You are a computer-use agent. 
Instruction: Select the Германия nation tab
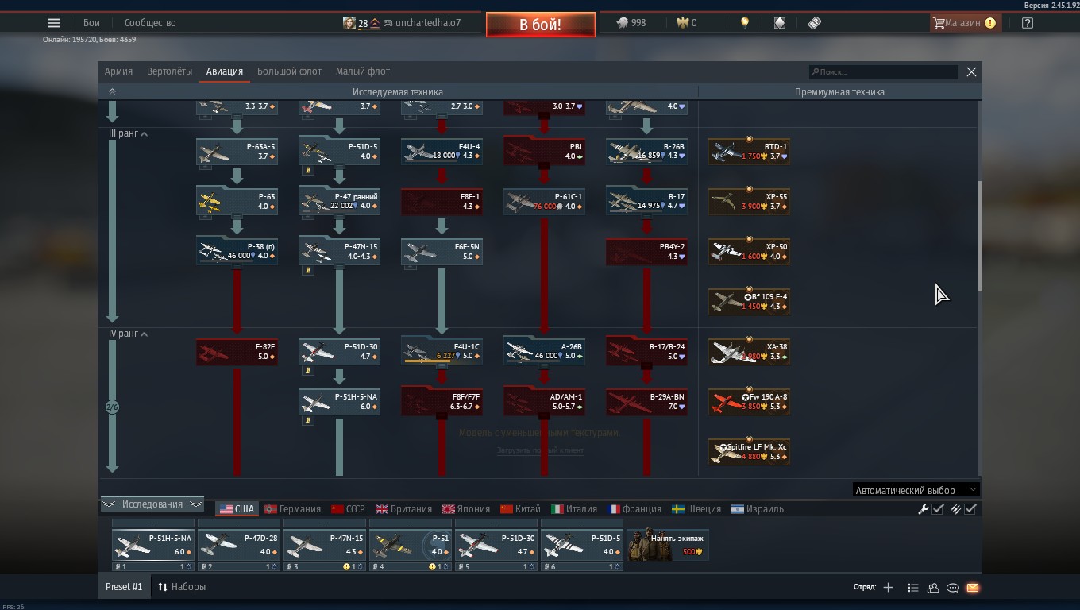(292, 509)
